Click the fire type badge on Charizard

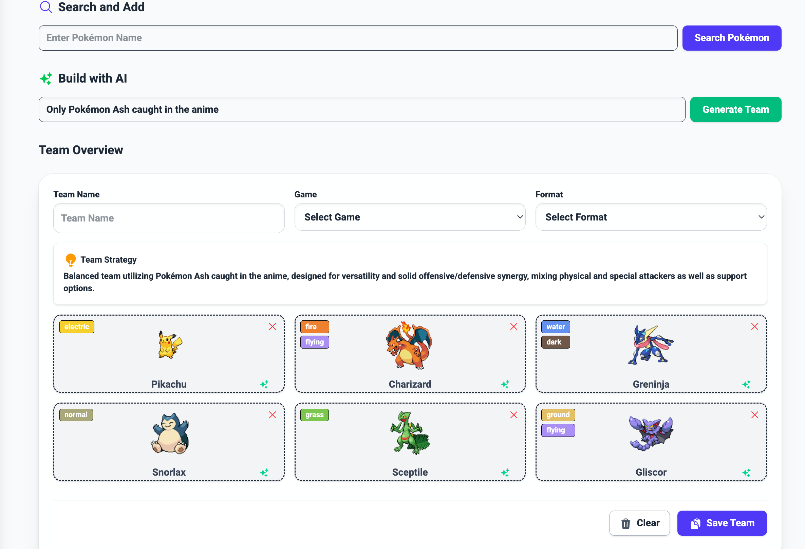click(x=314, y=327)
